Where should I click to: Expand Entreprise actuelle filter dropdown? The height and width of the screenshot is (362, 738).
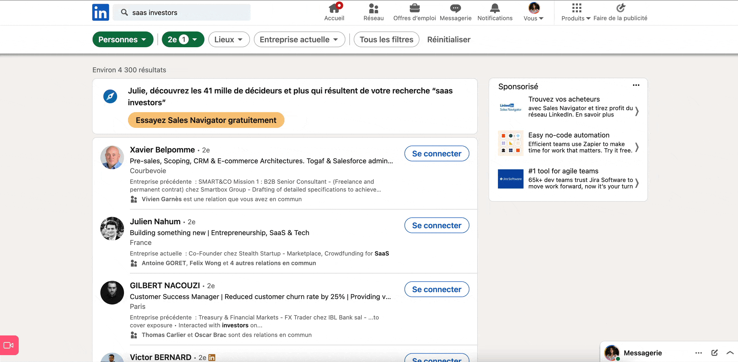coord(299,39)
